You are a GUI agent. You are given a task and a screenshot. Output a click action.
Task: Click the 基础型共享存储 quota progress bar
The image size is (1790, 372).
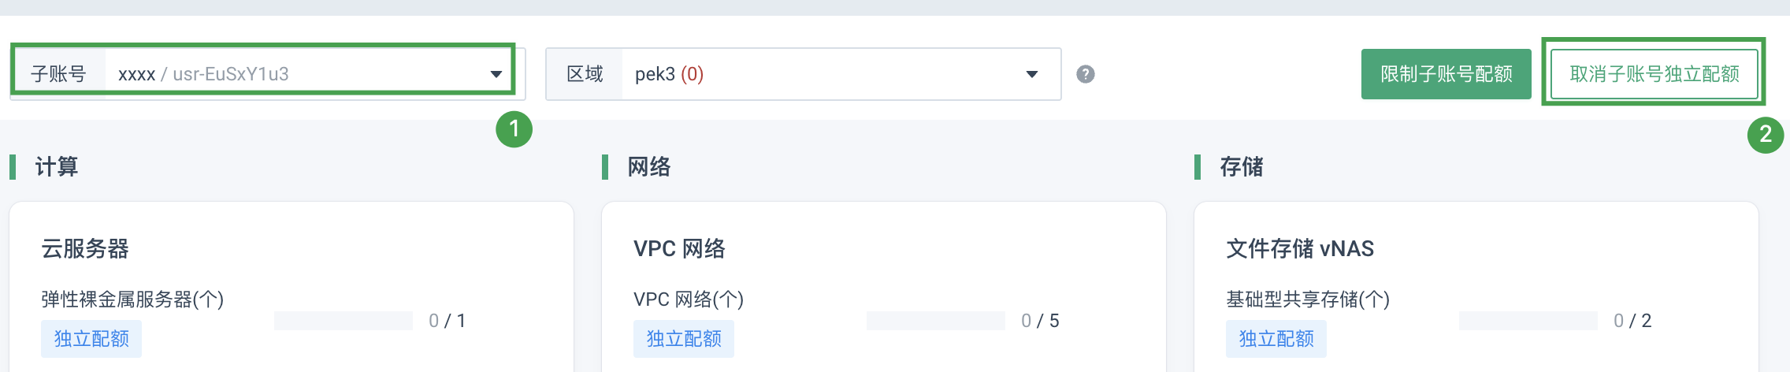click(1528, 321)
